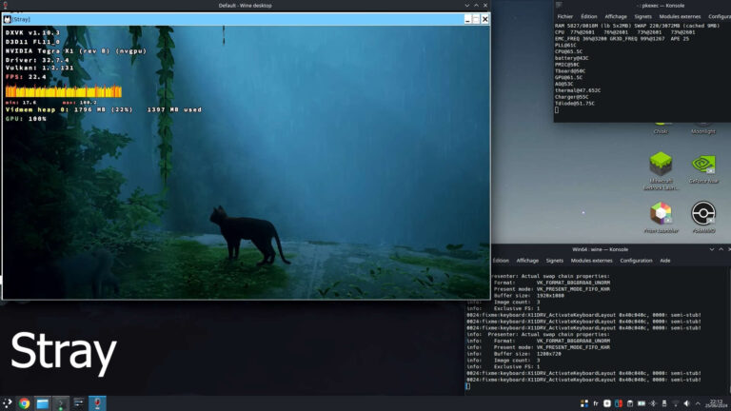Open the KDE application launcher
Image resolution: width=731 pixels, height=411 pixels.
point(8,403)
